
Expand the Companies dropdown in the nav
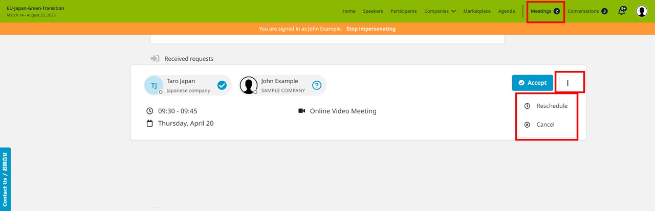tap(440, 11)
